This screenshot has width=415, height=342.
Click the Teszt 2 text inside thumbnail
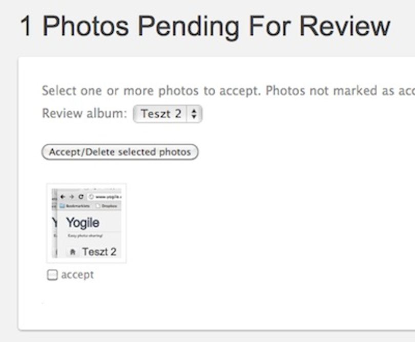[x=99, y=252]
